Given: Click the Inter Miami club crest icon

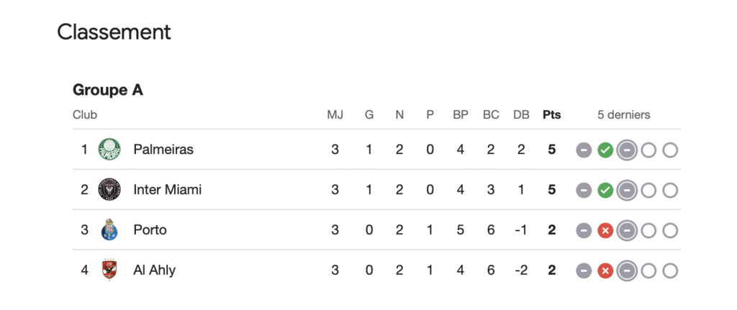Looking at the screenshot, I should [109, 190].
